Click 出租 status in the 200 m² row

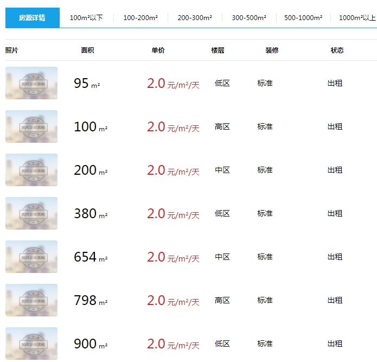[x=335, y=170]
